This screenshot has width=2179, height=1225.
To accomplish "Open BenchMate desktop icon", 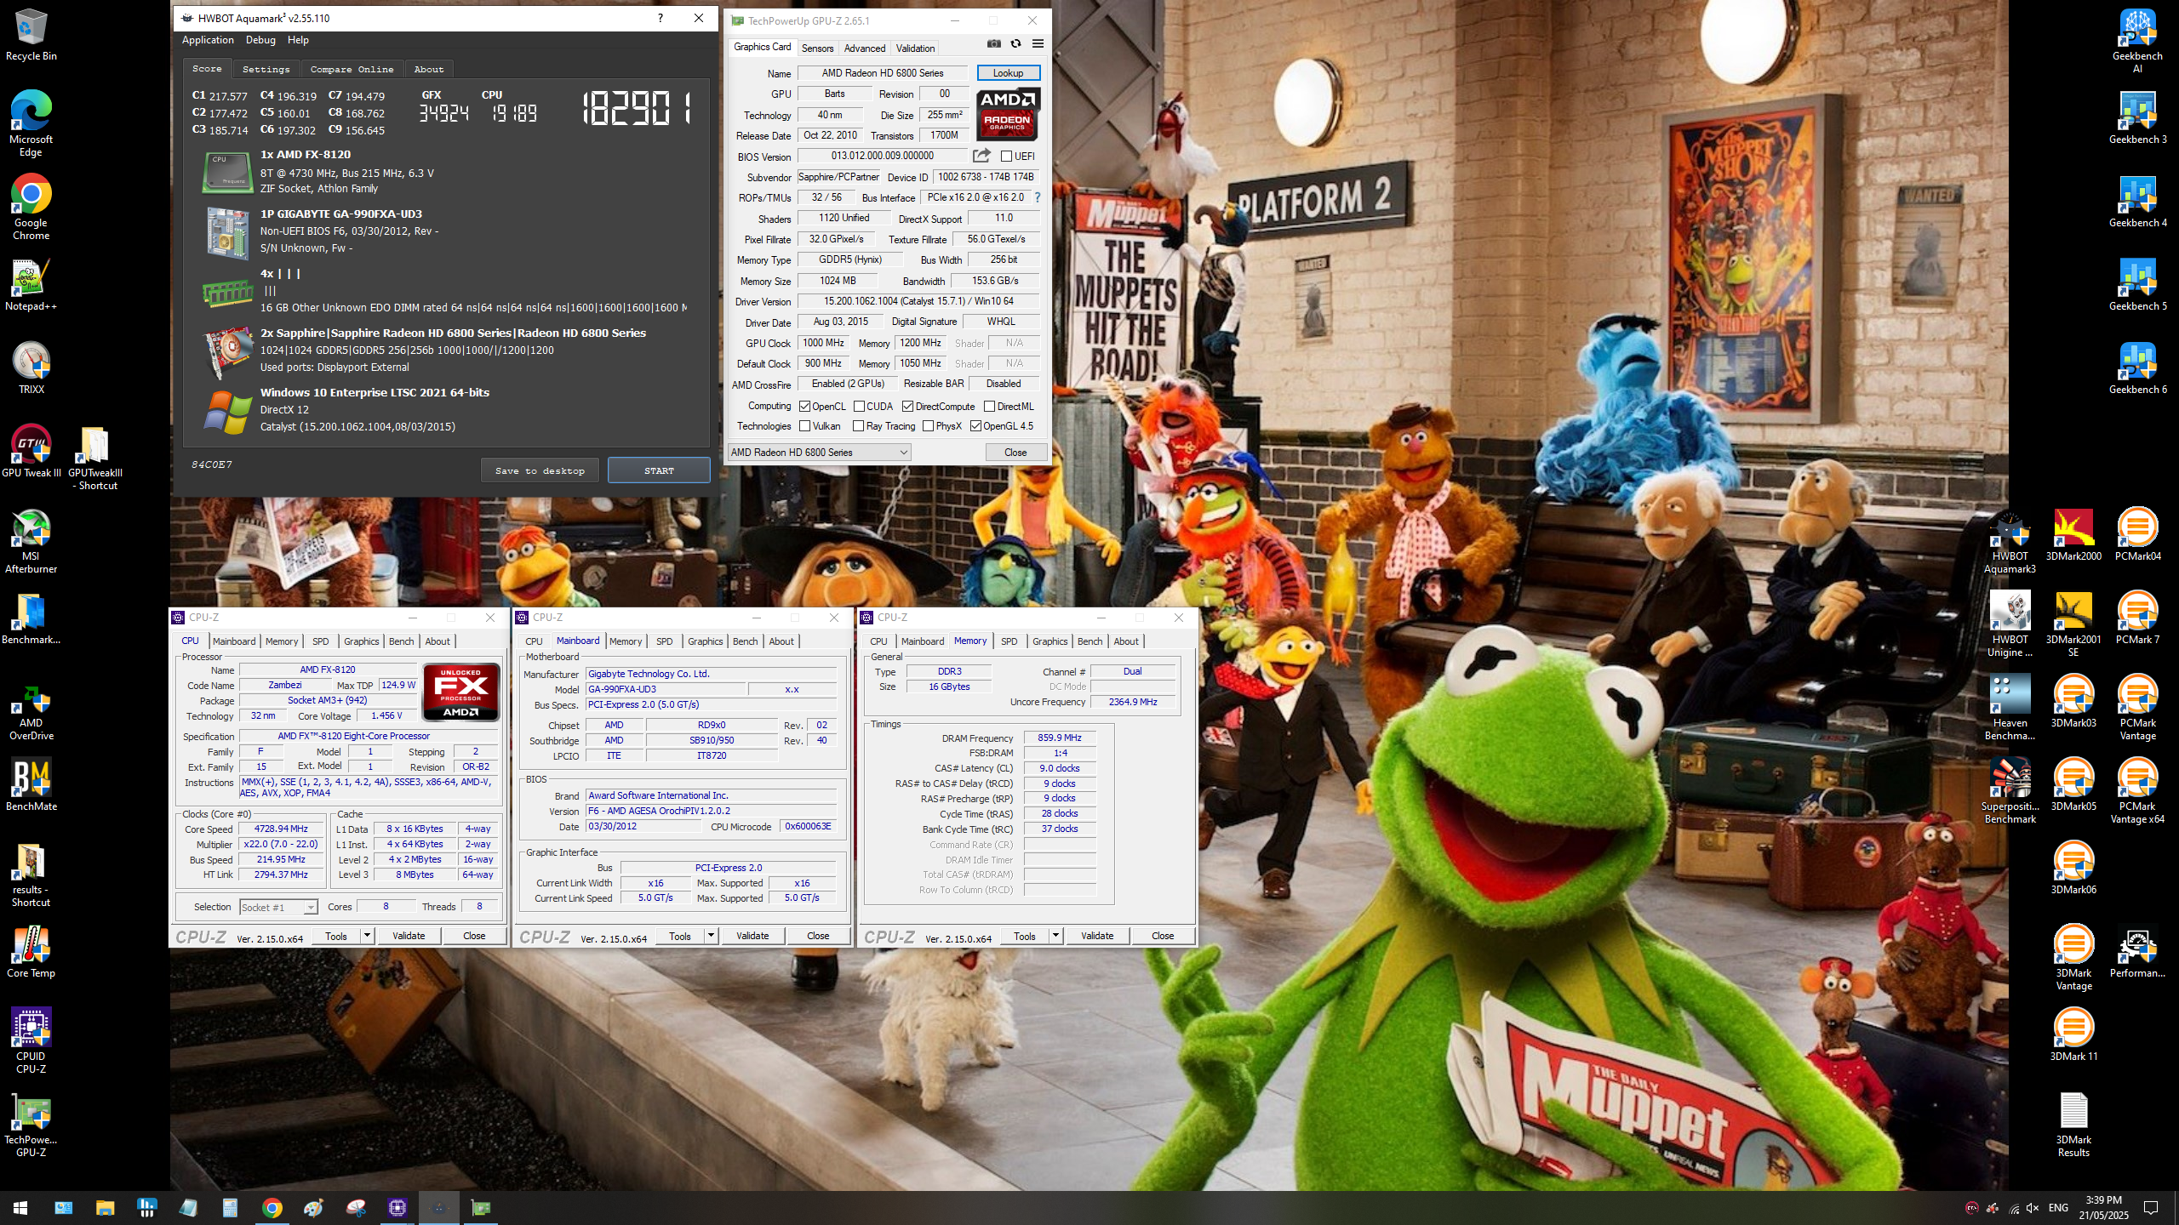I will coord(31,784).
